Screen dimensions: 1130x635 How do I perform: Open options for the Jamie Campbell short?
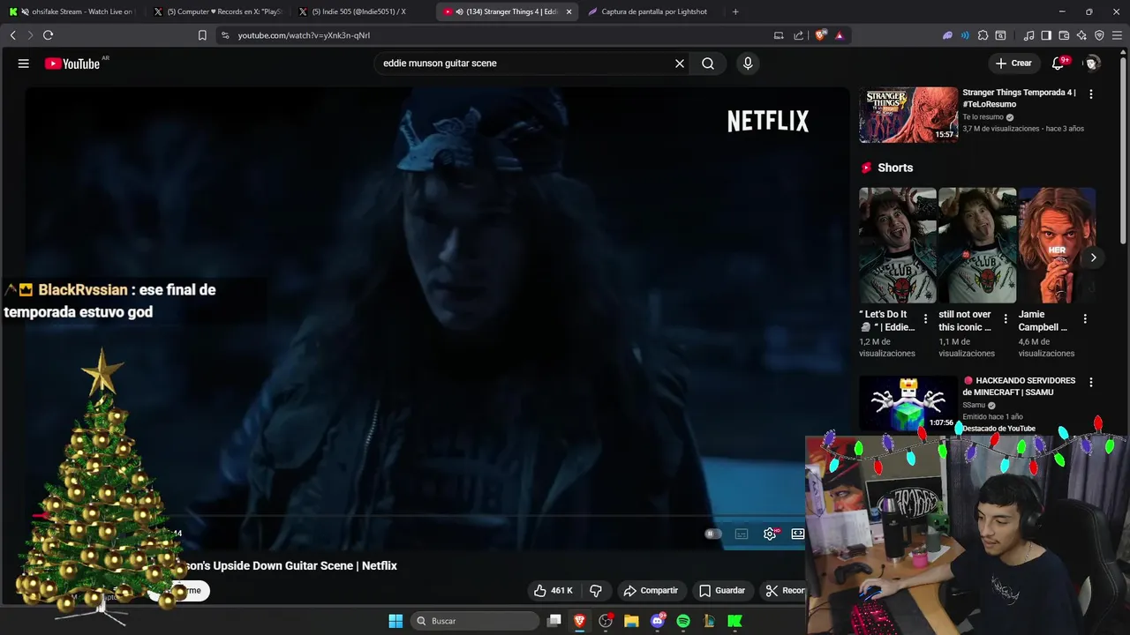(x=1085, y=319)
